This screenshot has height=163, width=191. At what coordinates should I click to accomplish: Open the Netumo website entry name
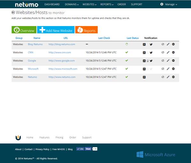click(32, 77)
